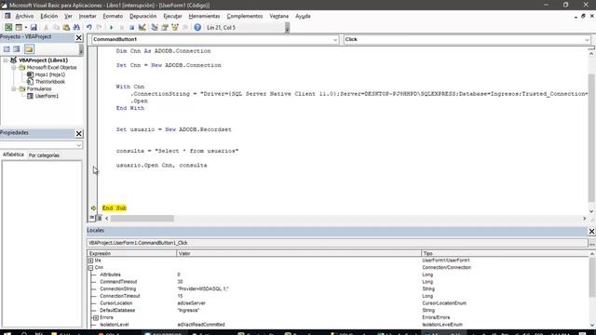This screenshot has height=335, width=596.
Task: Click View Object icon in Project panel
Action: click(17, 49)
